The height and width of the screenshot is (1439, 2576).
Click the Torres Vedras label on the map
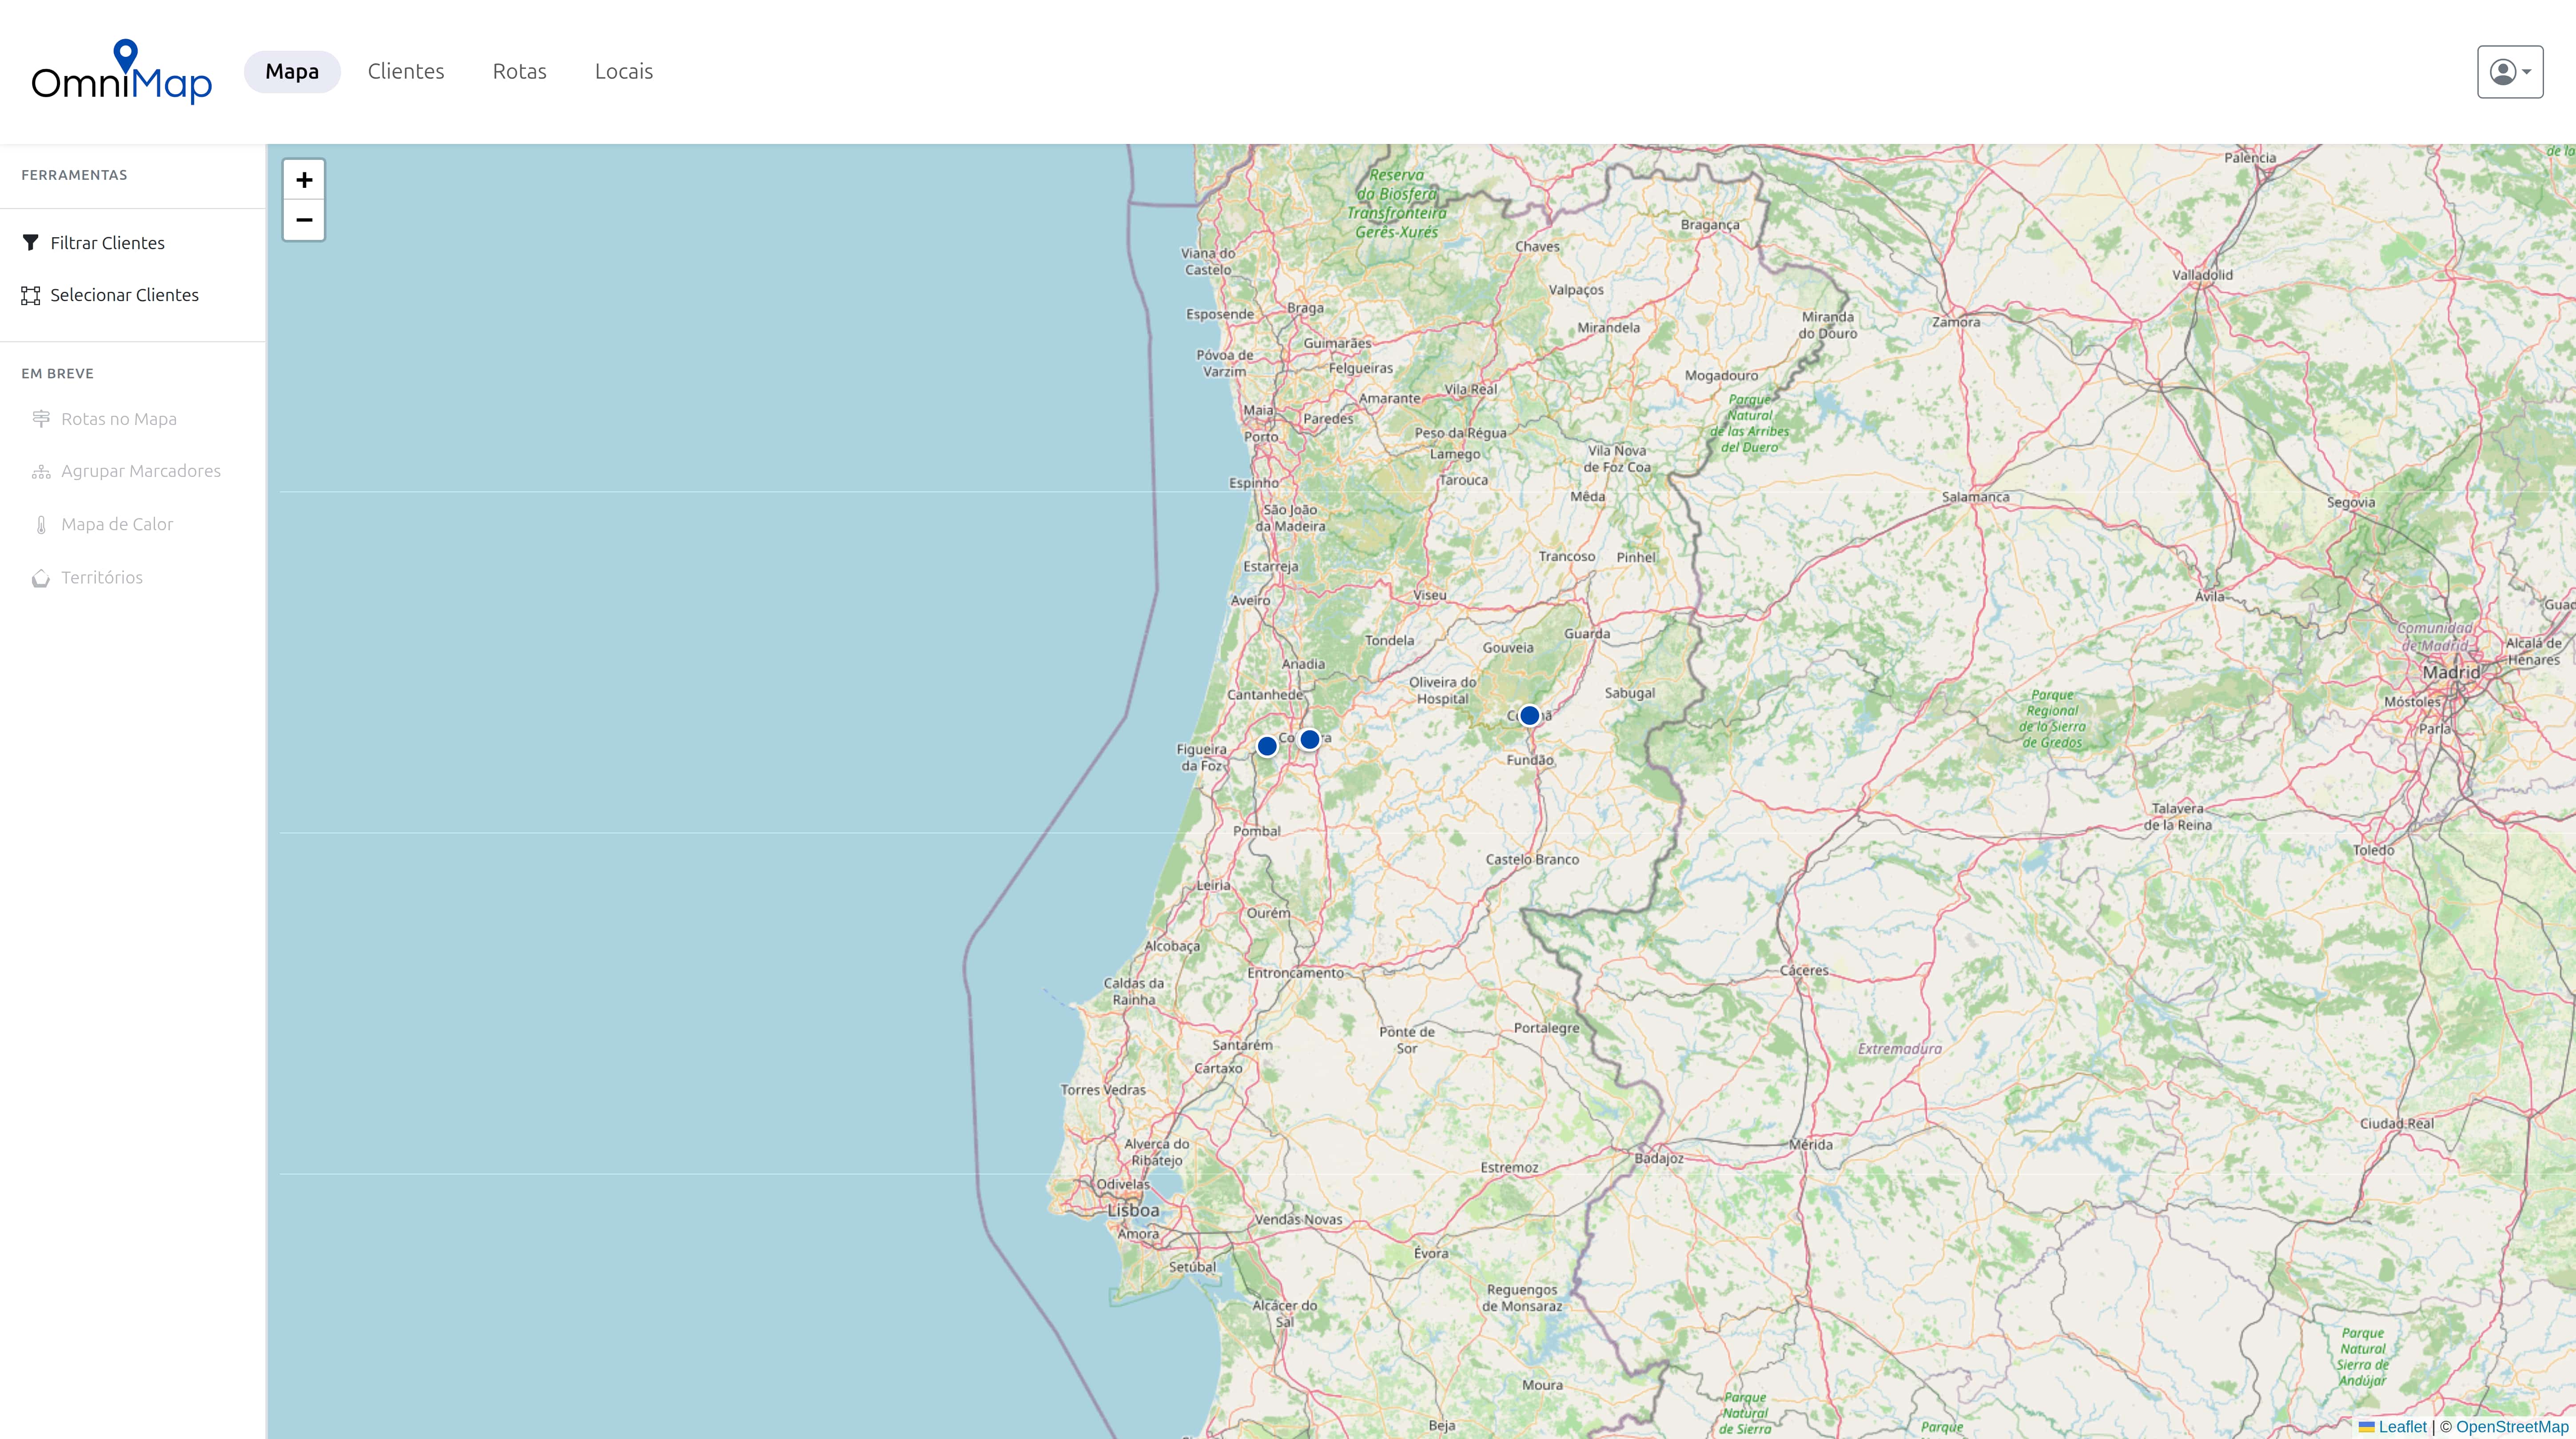click(x=1103, y=1090)
